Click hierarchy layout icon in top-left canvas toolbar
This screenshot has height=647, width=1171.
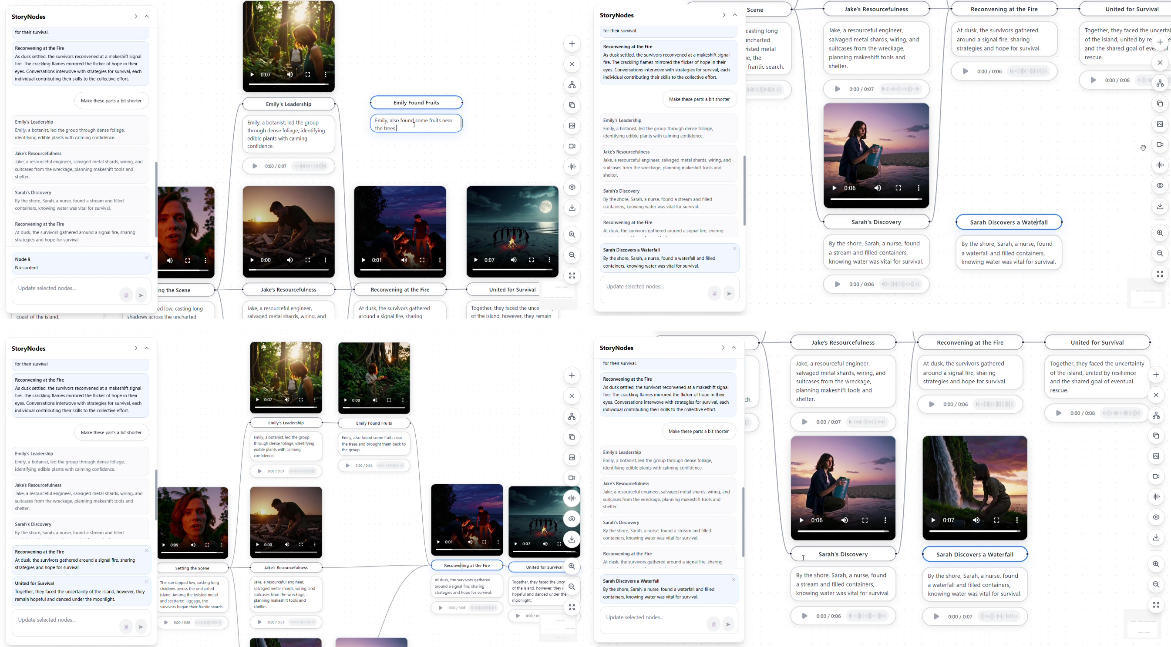click(572, 85)
